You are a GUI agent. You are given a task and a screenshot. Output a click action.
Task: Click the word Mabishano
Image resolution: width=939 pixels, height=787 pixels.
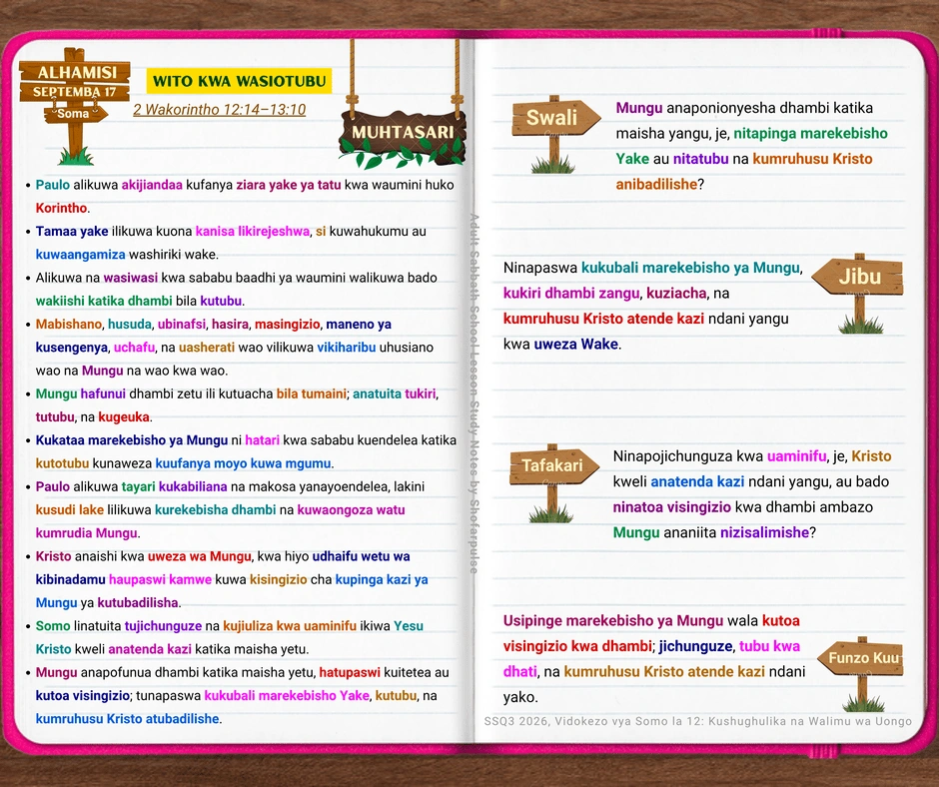click(x=68, y=324)
